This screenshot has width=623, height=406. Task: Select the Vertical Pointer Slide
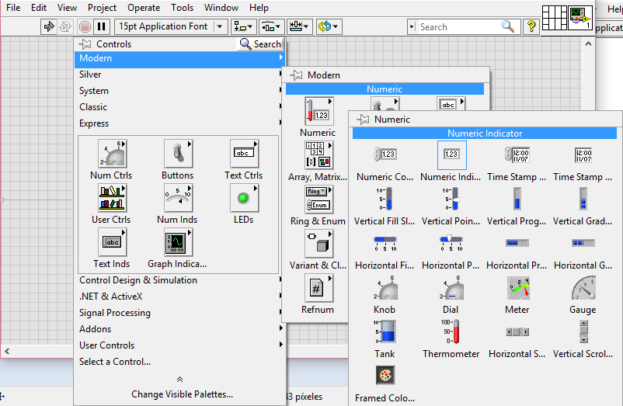451,199
